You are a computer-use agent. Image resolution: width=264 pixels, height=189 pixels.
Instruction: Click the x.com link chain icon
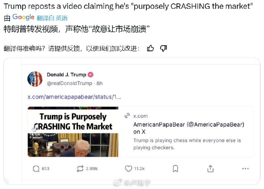(127, 116)
